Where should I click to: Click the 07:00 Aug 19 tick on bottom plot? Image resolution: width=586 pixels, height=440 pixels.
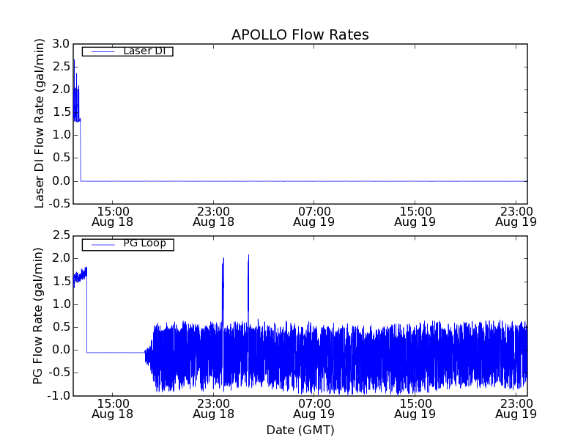tap(314, 408)
